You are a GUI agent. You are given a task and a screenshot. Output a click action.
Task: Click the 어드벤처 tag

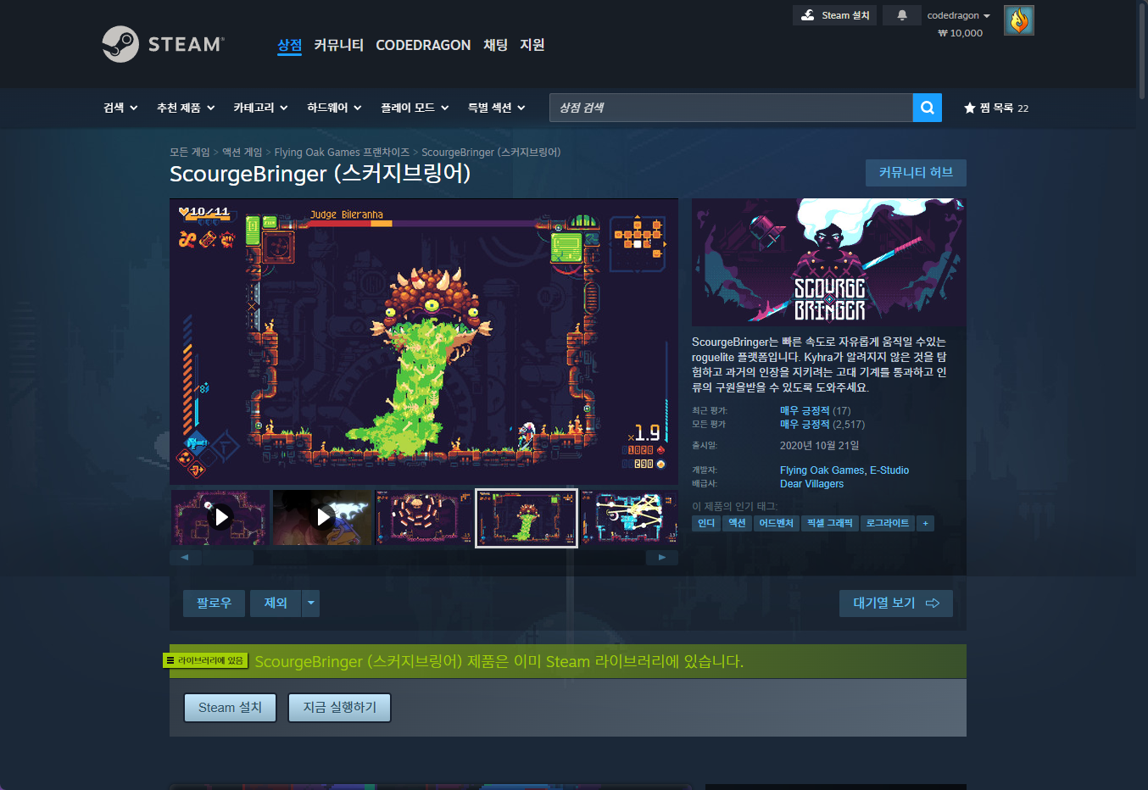pyautogui.click(x=776, y=523)
